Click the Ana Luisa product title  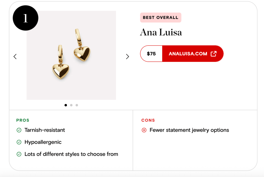161,32
